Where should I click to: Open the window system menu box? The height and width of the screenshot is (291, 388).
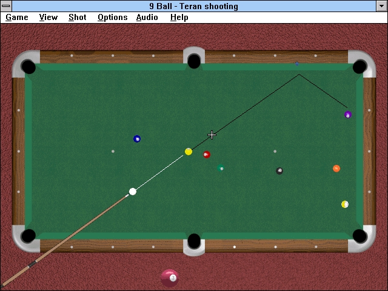point(6,6)
